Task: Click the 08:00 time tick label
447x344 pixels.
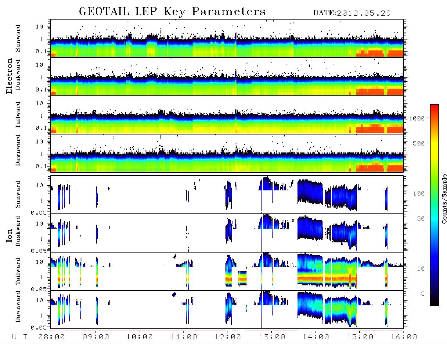Action: pos(52,337)
